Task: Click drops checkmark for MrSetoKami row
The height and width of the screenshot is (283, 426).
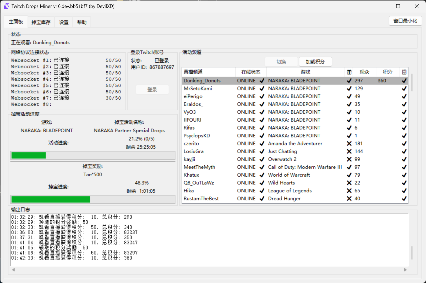Action: click(349, 89)
